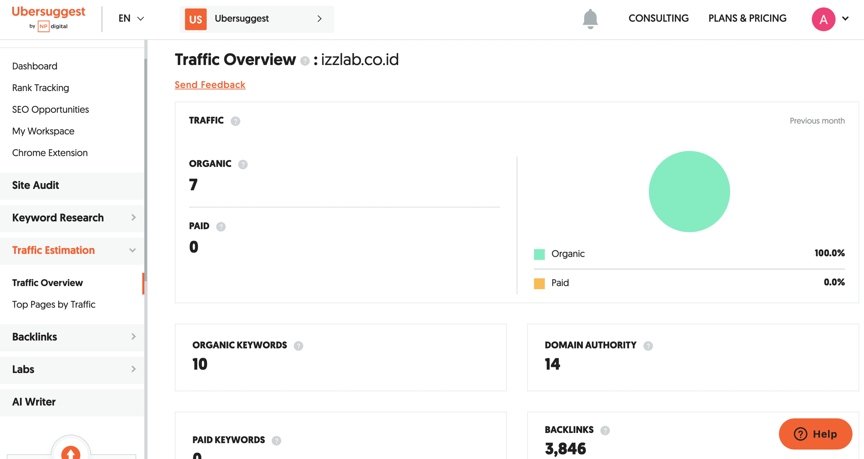Viewport: 864px width, 459px height.
Task: Click the Previous month label
Action: tap(817, 121)
